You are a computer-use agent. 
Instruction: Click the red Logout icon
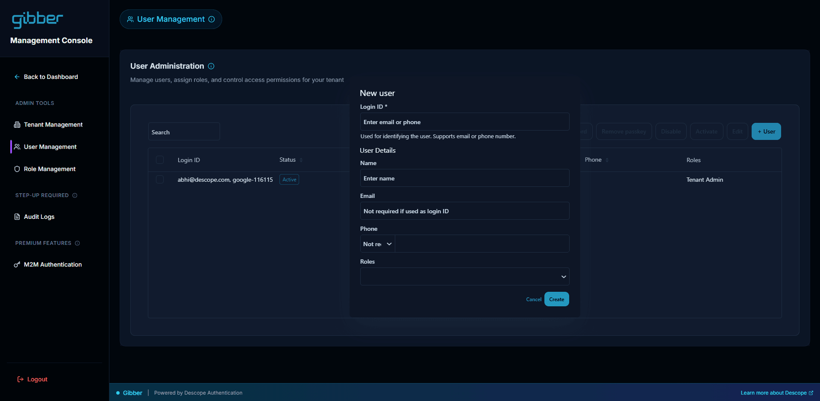[20, 379]
